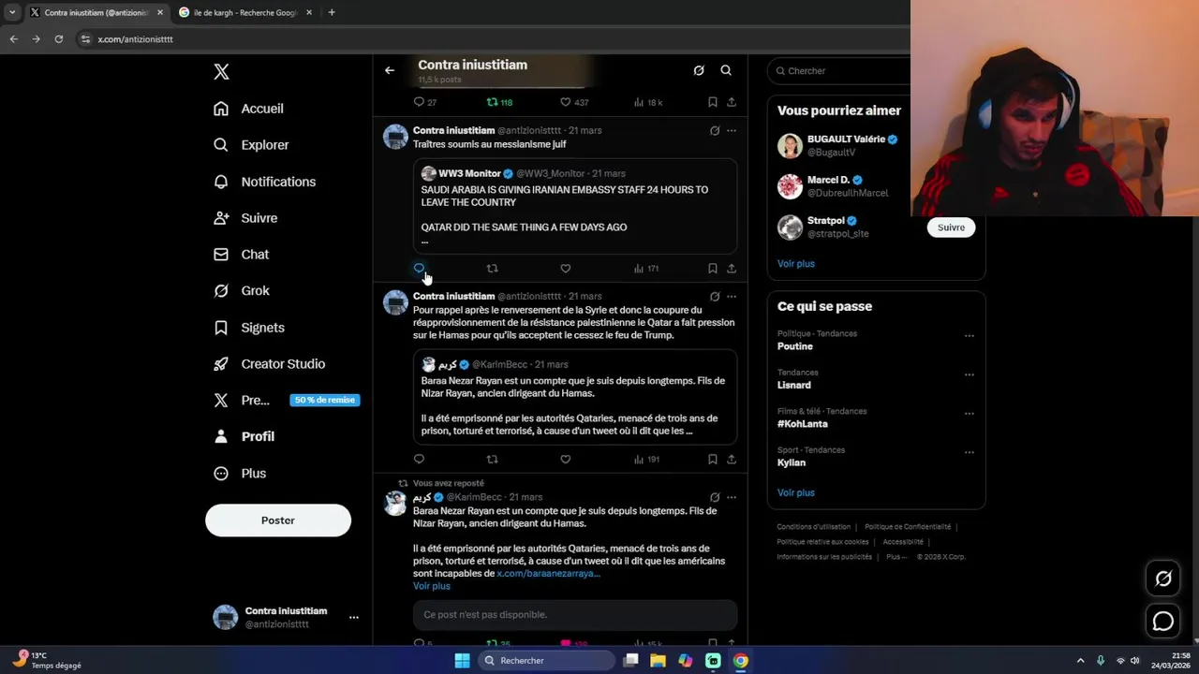The image size is (1199, 674).
Task: Click Voir plus under Vous pourriez aimer
Action: (x=796, y=264)
